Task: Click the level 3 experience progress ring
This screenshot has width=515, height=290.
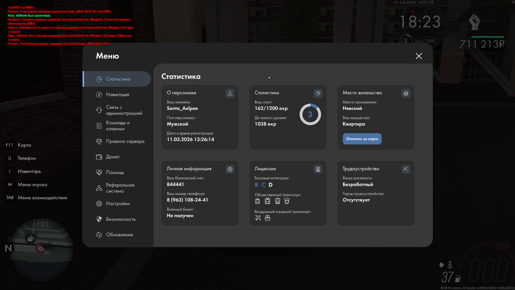Action: tap(310, 114)
